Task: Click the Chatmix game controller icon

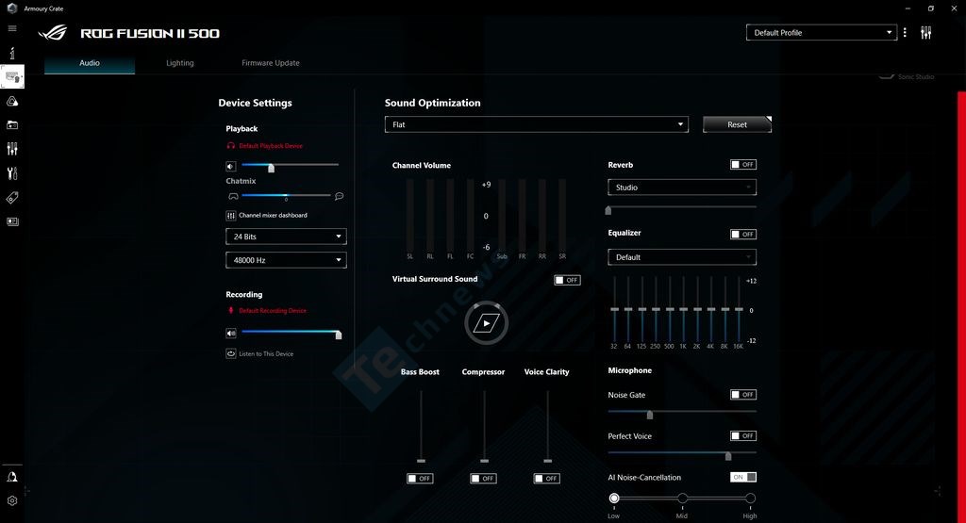Action: coord(233,196)
